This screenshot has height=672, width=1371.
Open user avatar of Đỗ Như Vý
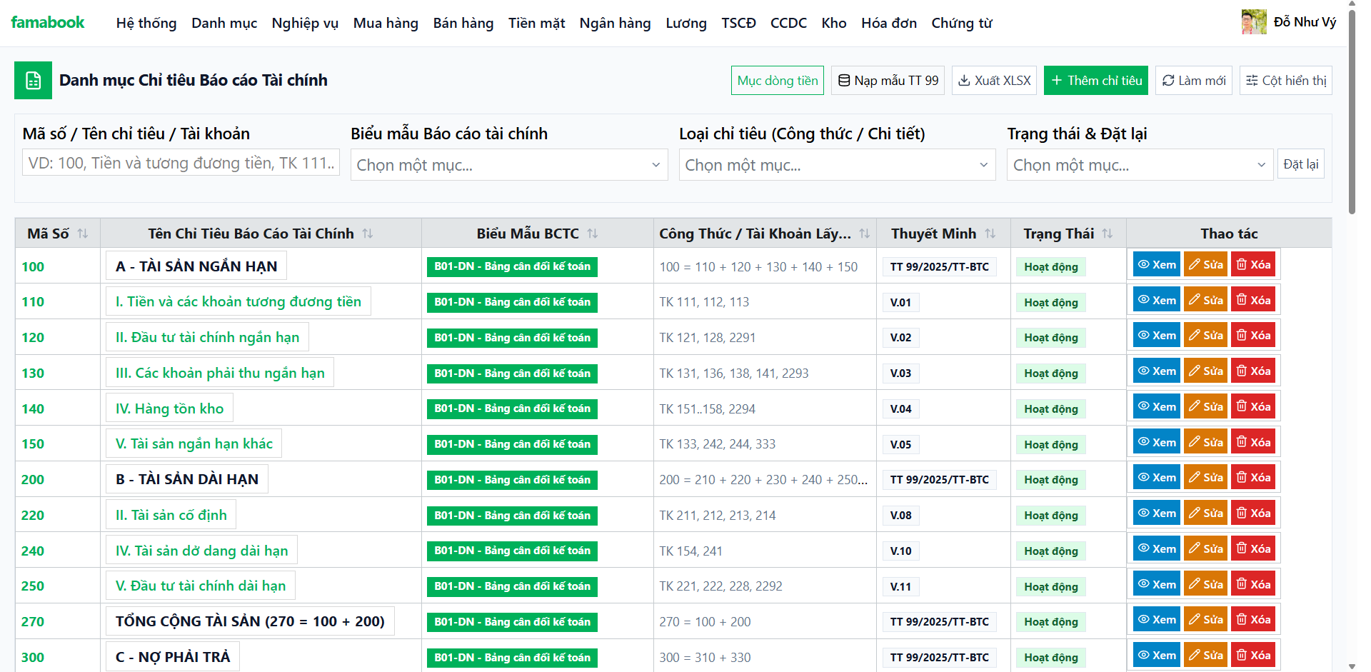point(1254,22)
